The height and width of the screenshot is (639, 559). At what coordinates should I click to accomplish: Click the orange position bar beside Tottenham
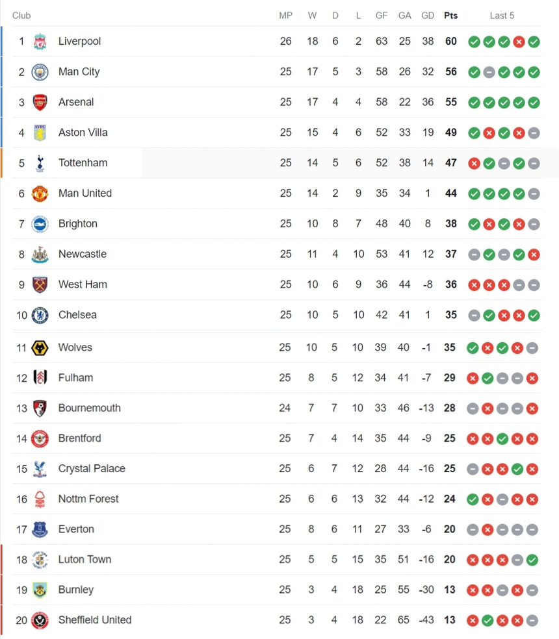tap(1, 163)
